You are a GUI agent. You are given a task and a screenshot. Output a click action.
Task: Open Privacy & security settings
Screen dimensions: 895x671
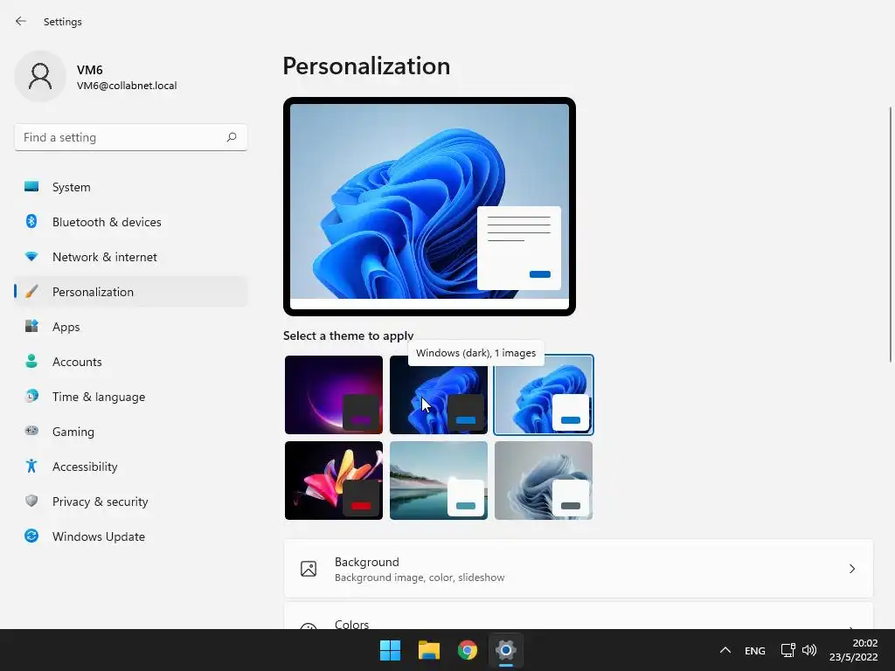(131, 502)
